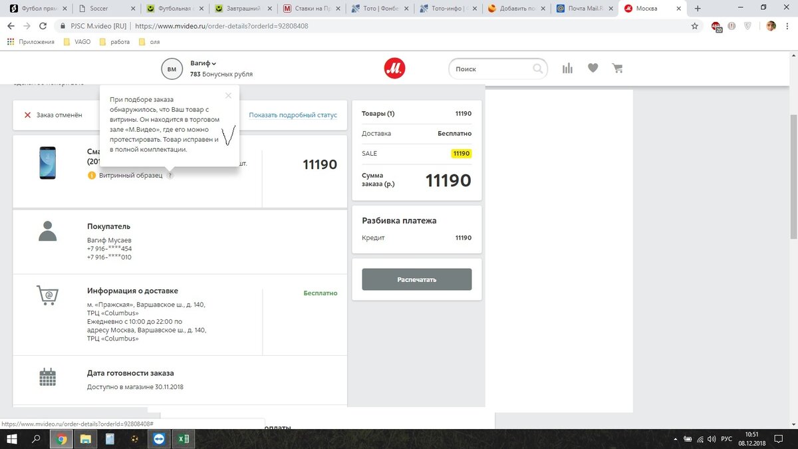Click the browser back arrow

11,26
